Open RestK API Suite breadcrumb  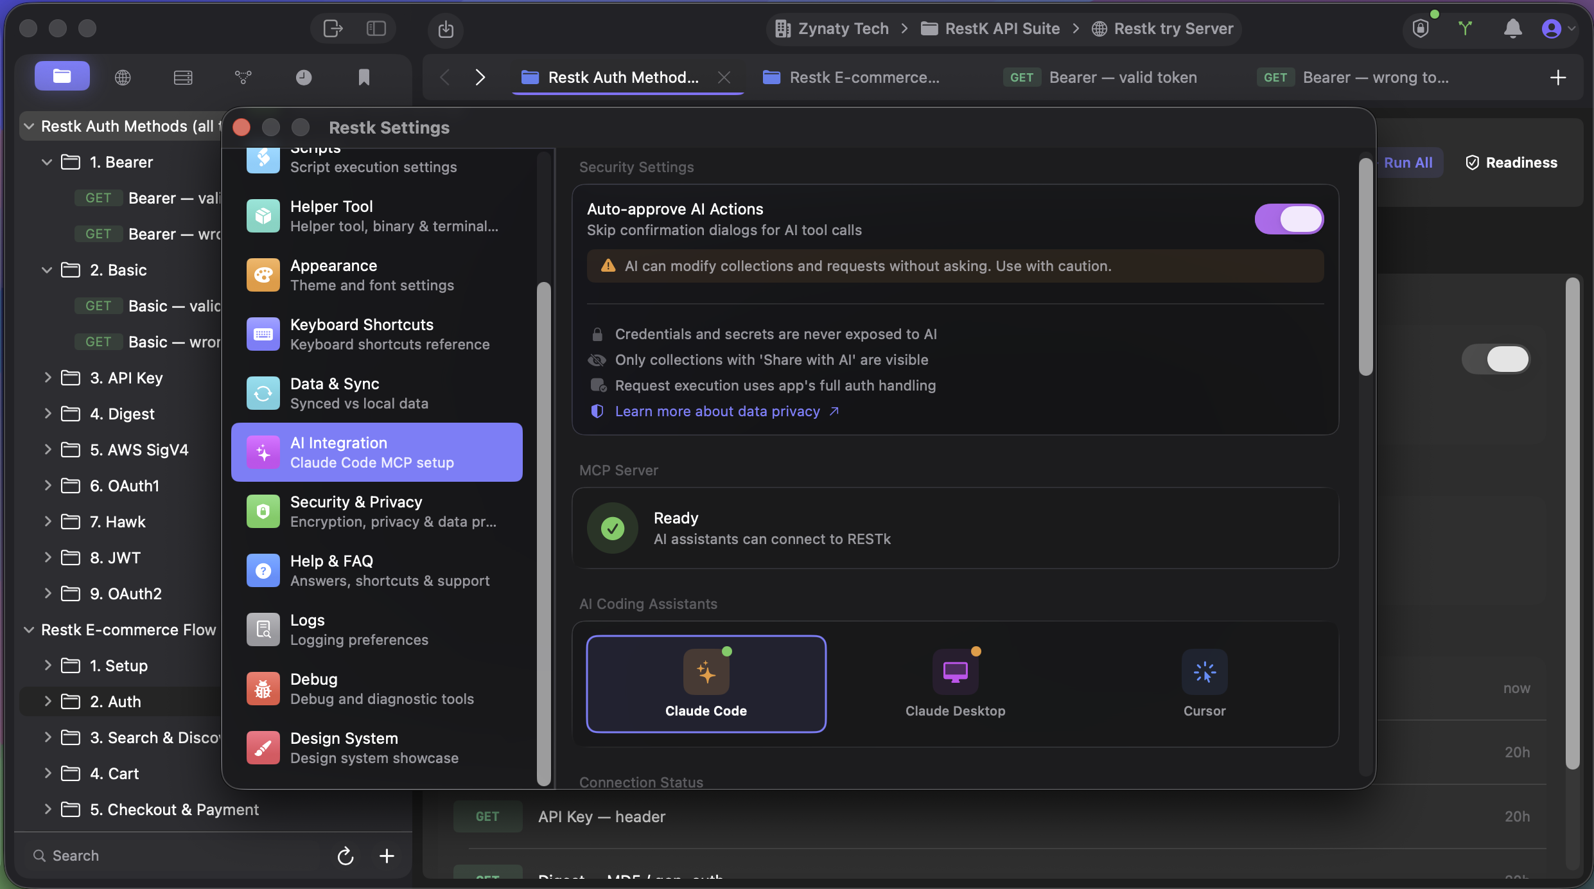click(990, 28)
